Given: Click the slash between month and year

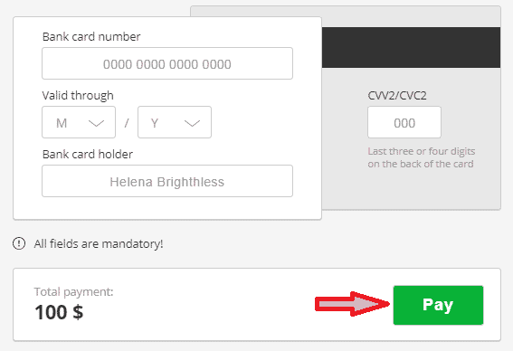Looking at the screenshot, I should click(127, 123).
